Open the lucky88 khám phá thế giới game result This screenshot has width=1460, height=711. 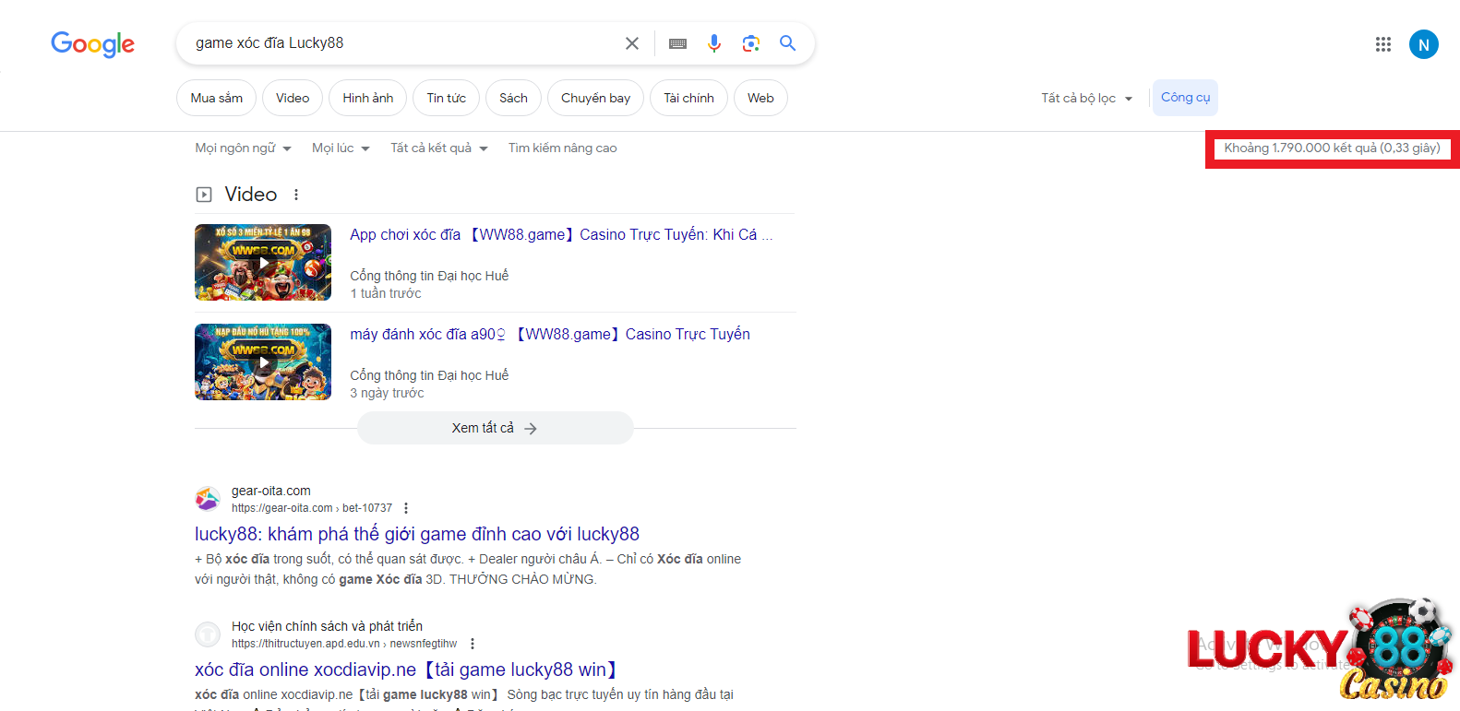[x=417, y=534]
